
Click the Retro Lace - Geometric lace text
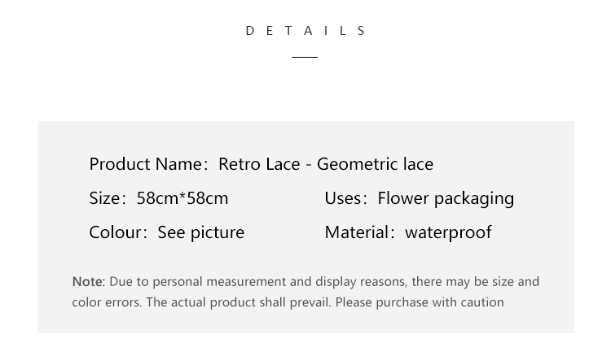point(326,164)
